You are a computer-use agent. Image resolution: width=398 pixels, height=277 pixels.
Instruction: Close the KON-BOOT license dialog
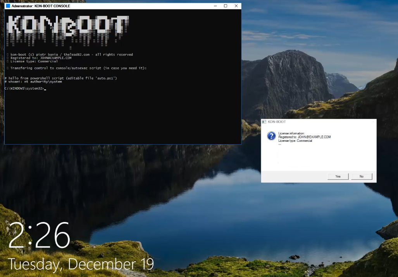[372, 122]
